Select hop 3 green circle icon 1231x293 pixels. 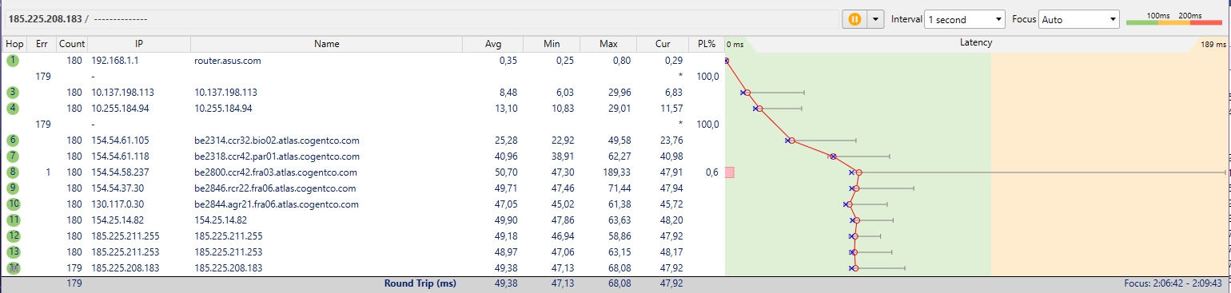[13, 92]
